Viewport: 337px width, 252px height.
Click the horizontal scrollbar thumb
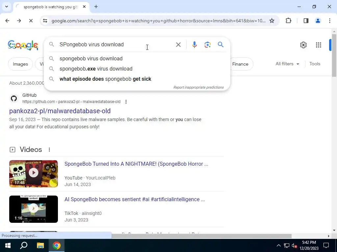[202, 236]
